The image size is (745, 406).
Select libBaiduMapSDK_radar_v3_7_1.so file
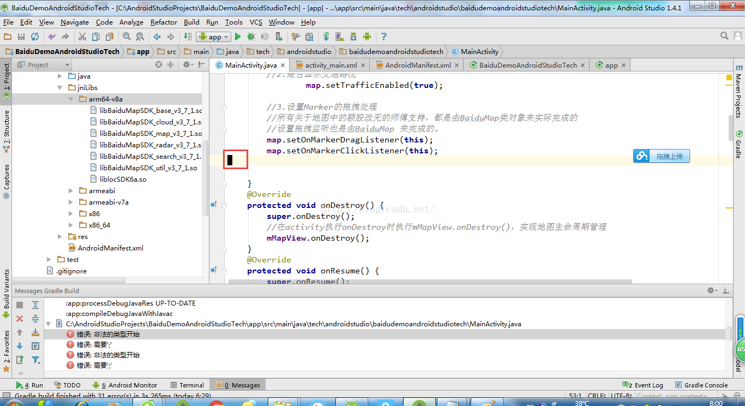(146, 145)
